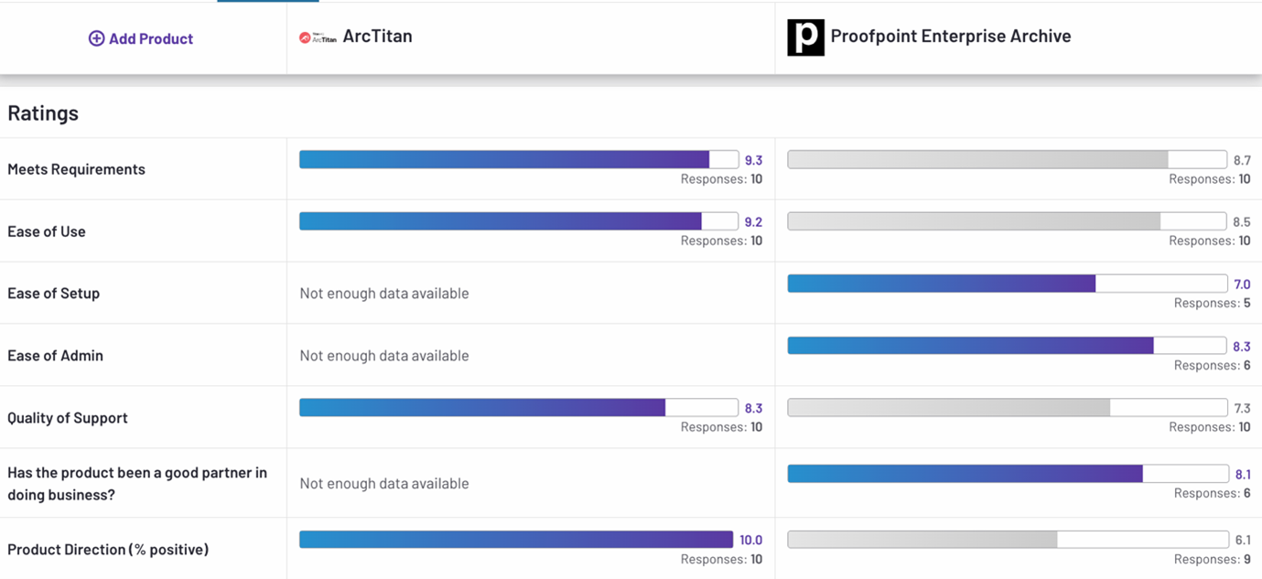Image resolution: width=1262 pixels, height=579 pixels.
Task: Click ArcTitan's Quality of Support bar
Action: [518, 408]
